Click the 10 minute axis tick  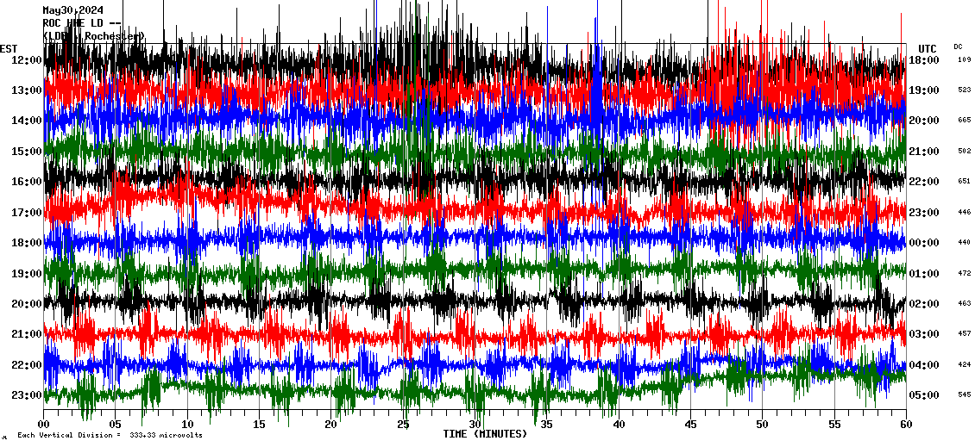point(188,425)
